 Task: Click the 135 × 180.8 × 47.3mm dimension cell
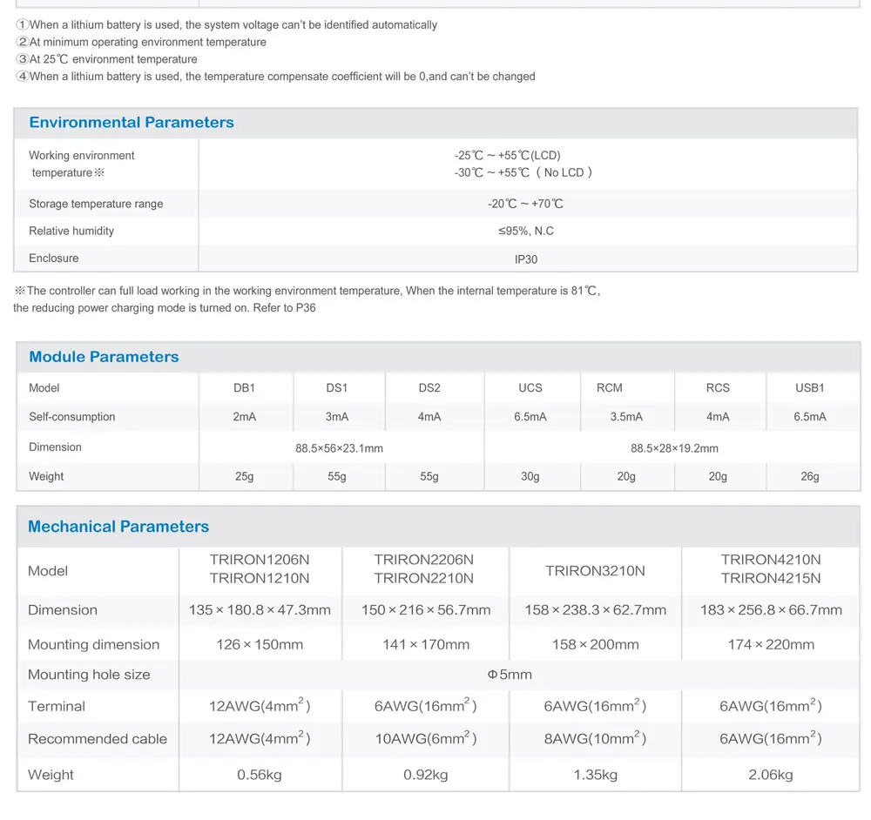[260, 610]
